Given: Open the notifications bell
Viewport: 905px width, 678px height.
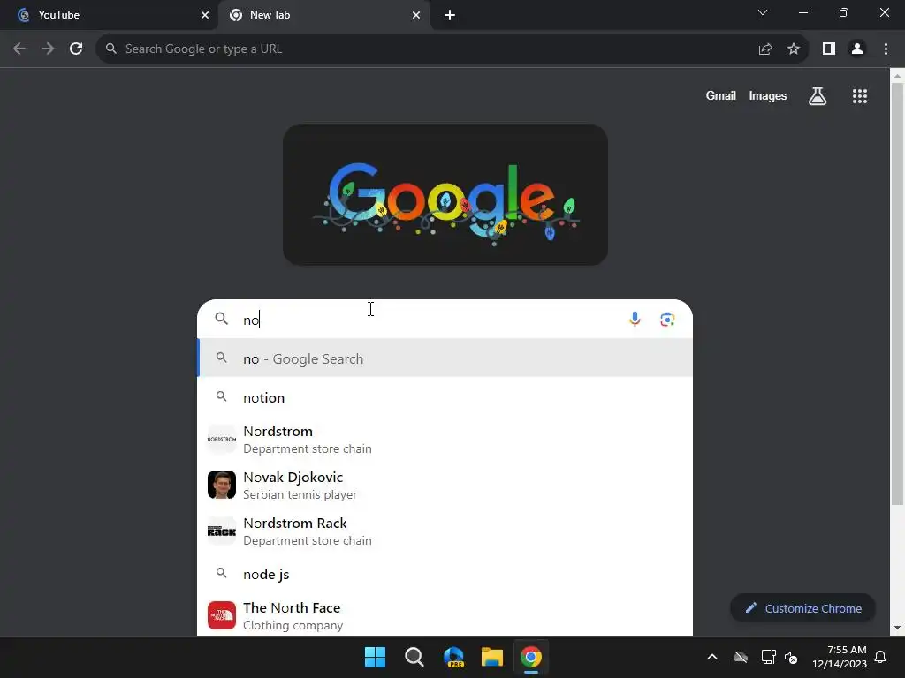Looking at the screenshot, I should 881,657.
